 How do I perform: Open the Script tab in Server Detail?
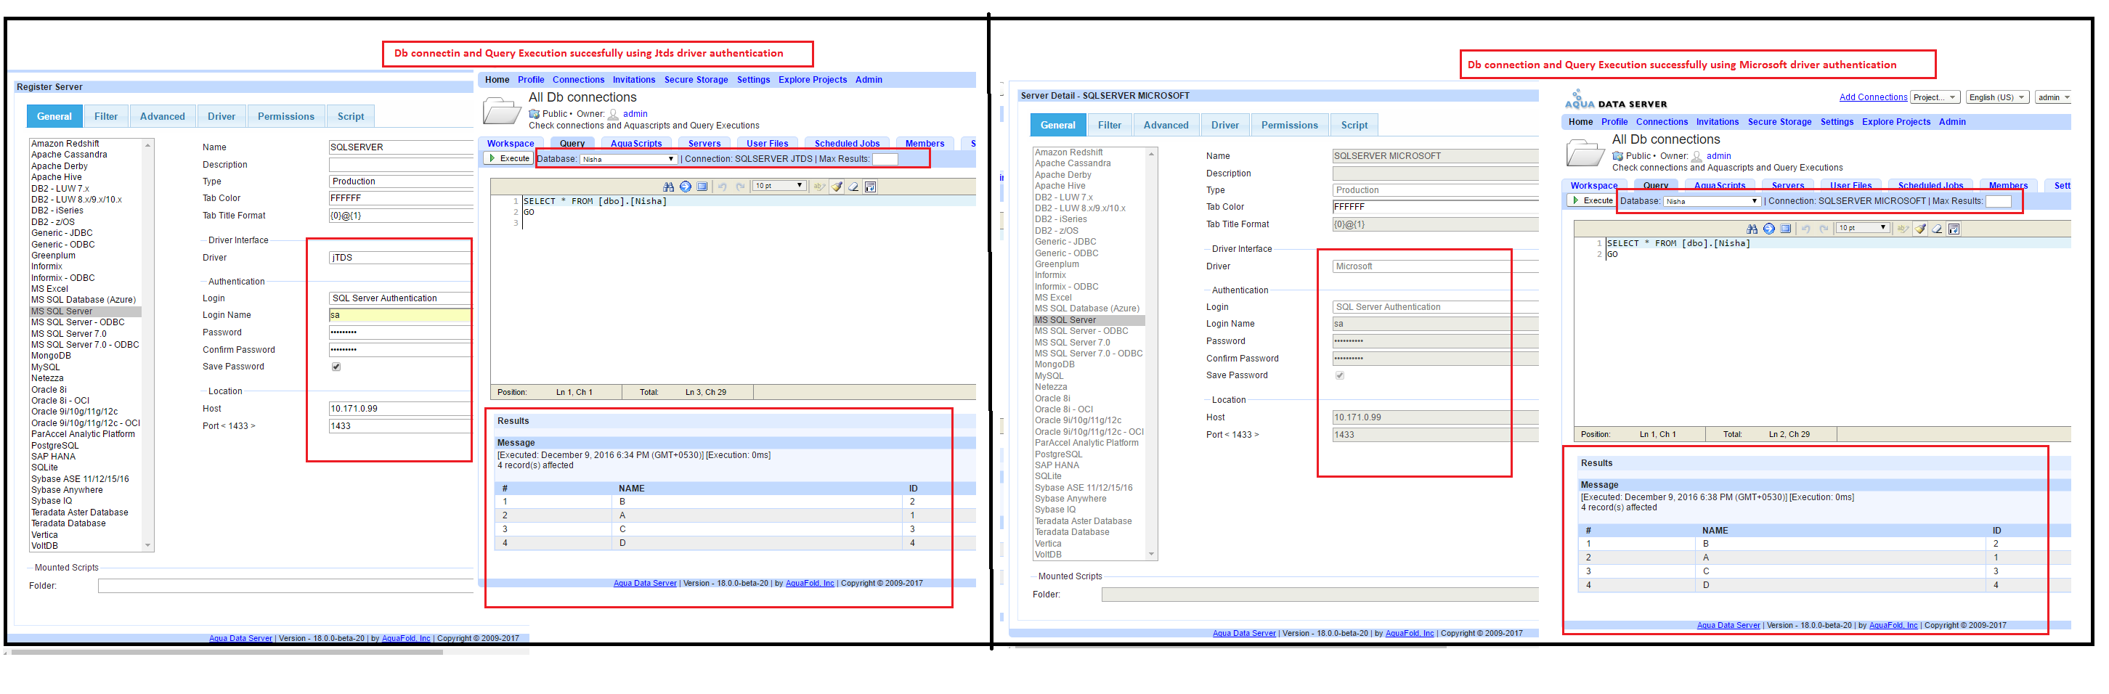(1354, 125)
